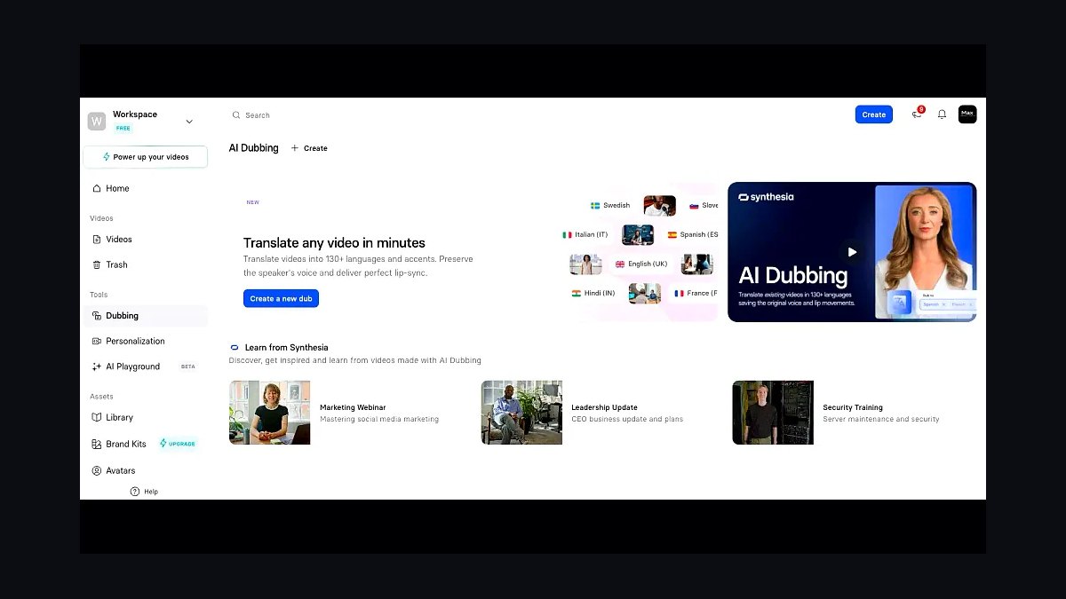Play the AI Dubbing promo video
This screenshot has width=1066, height=599.
(x=852, y=252)
